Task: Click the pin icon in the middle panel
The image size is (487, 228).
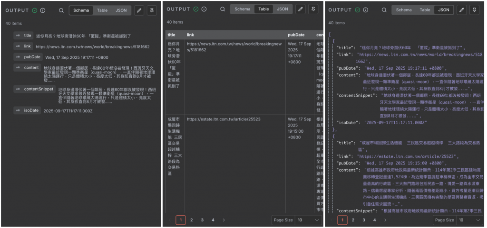Action: coord(313,9)
